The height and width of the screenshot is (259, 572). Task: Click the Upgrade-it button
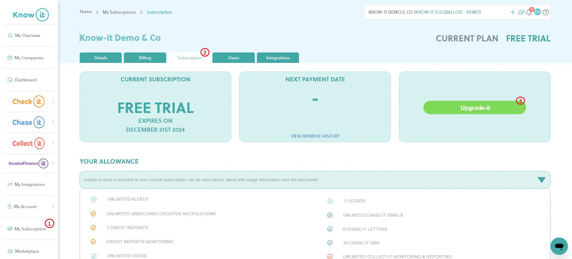[475, 108]
